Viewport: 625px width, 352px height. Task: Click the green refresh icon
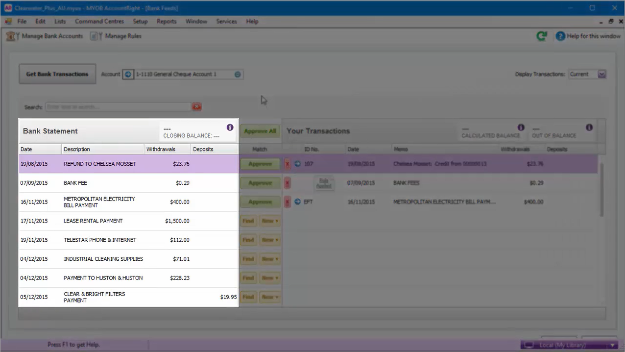[542, 36]
